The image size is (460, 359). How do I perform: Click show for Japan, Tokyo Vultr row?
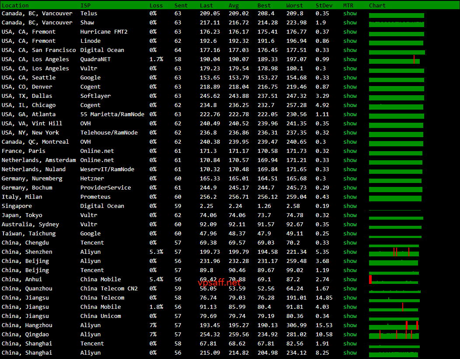(x=350, y=215)
